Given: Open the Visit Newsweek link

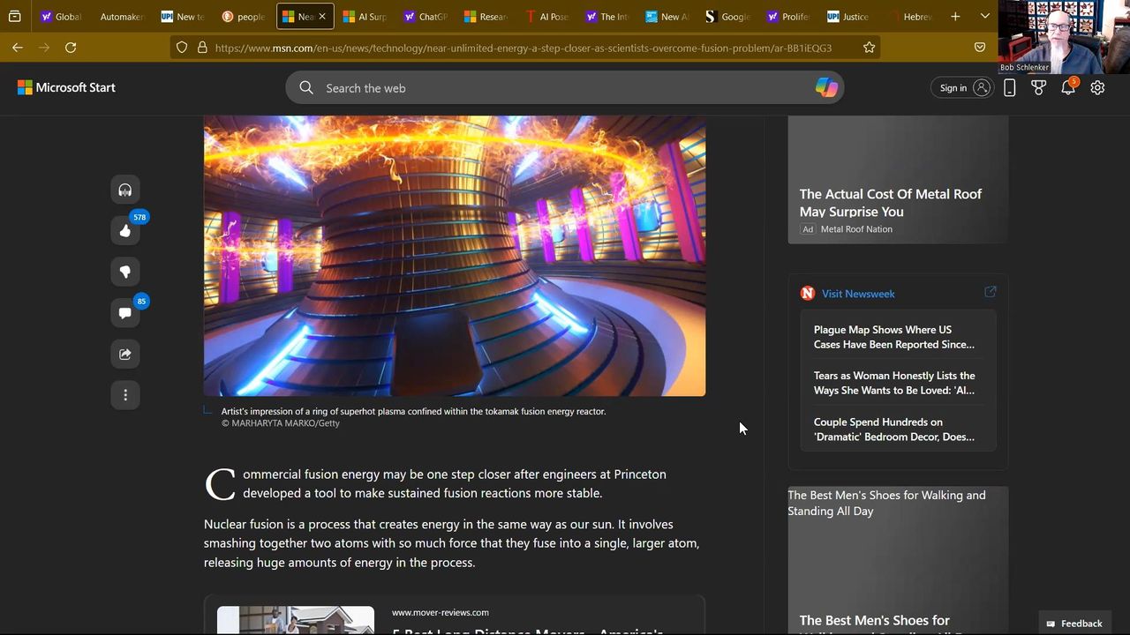Looking at the screenshot, I should click(857, 294).
